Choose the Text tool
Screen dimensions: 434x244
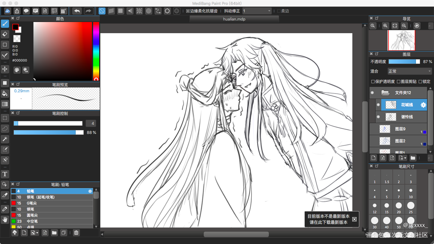point(5,174)
